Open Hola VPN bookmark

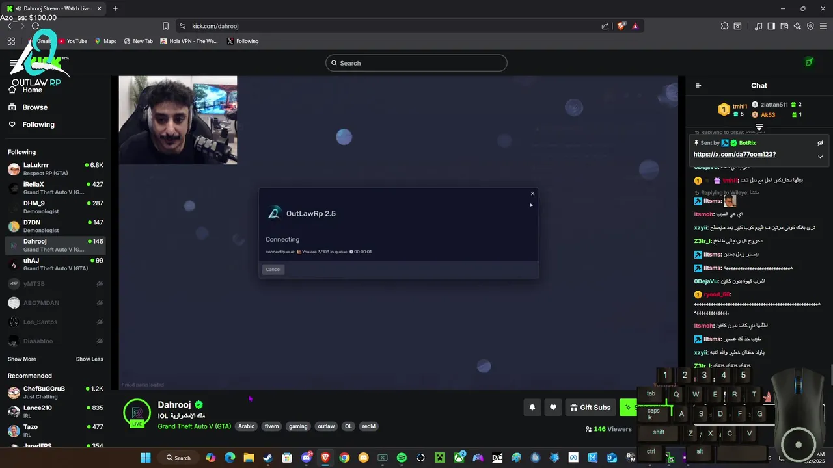189,41
